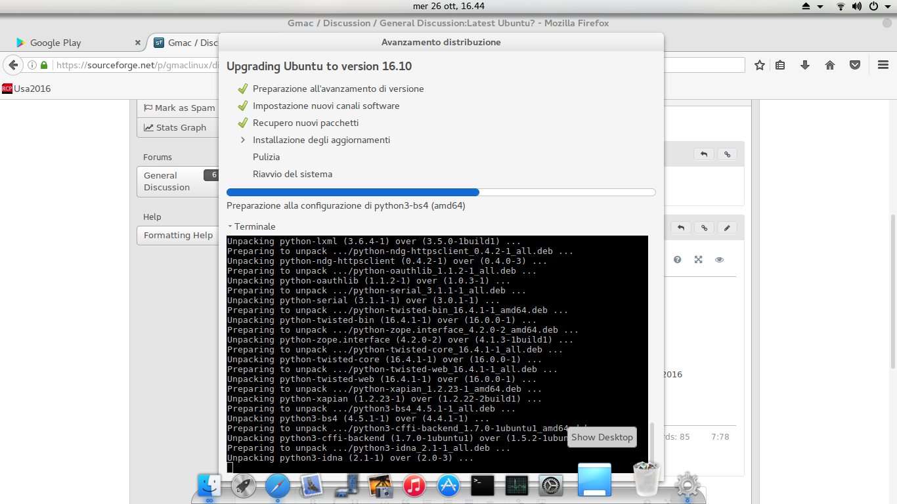Click 'Preparazione alla configurazione di python3-bs4' status
This screenshot has height=504, width=897.
click(x=346, y=205)
